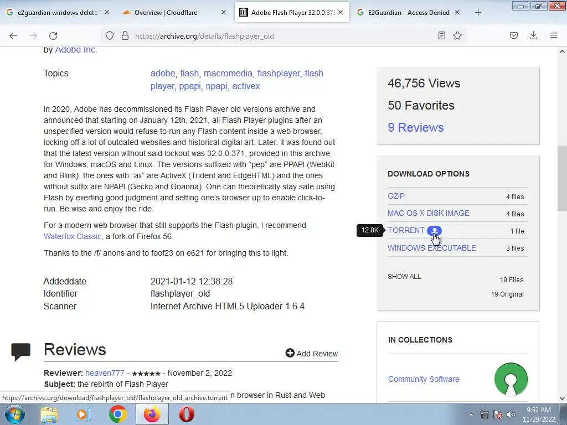
Task: Open tracking protection shield icon
Action: [x=110, y=35]
